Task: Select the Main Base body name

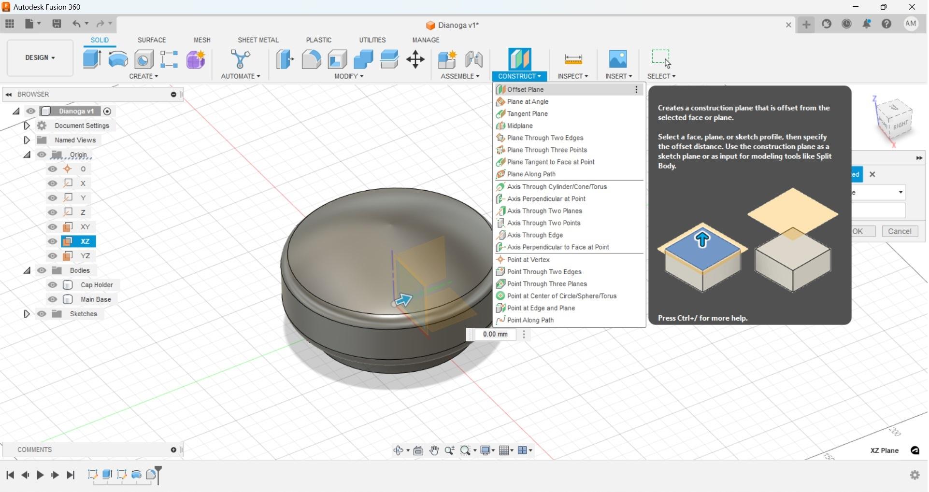Action: (96, 299)
